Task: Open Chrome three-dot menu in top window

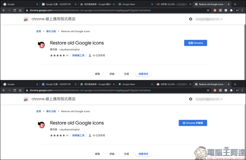Action: pyautogui.click(x=242, y=10)
